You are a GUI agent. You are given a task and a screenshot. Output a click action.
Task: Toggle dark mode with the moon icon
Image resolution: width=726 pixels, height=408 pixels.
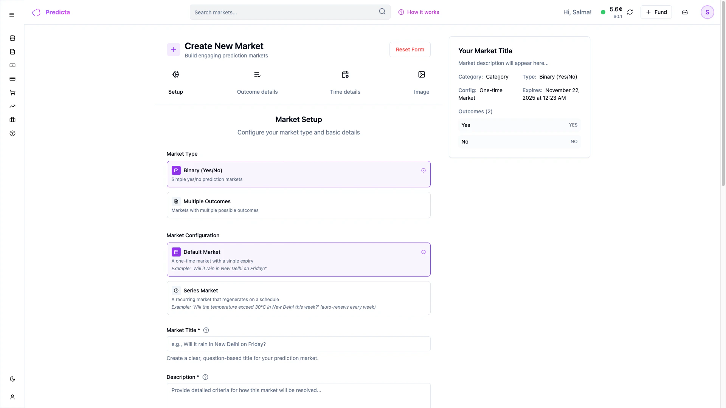(x=12, y=379)
